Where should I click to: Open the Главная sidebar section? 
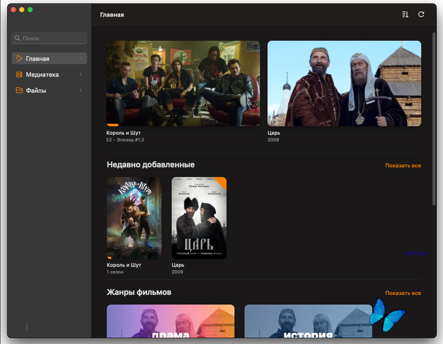[49, 58]
